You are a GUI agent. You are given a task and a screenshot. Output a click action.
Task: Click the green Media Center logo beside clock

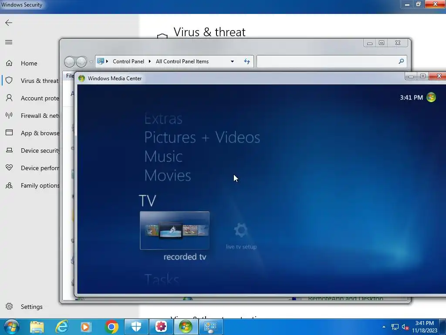click(x=431, y=97)
